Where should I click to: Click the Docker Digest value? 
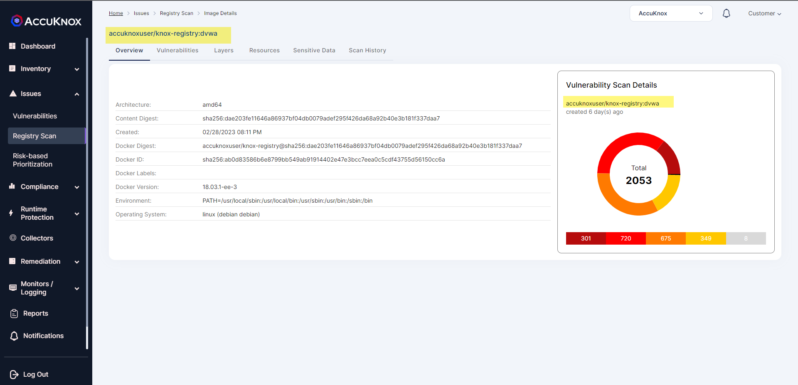pos(362,146)
